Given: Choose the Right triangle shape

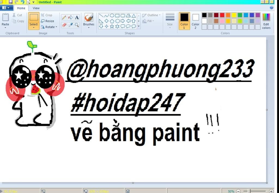Looking at the screenshot, I should click(x=101, y=21).
